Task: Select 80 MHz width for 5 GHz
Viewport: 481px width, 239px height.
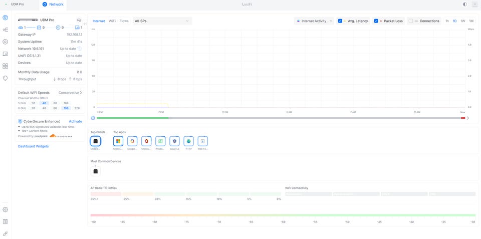Action: pyautogui.click(x=55, y=103)
